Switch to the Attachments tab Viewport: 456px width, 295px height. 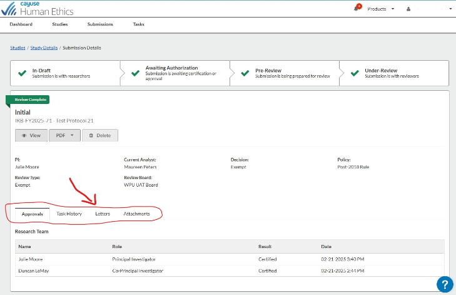click(137, 214)
